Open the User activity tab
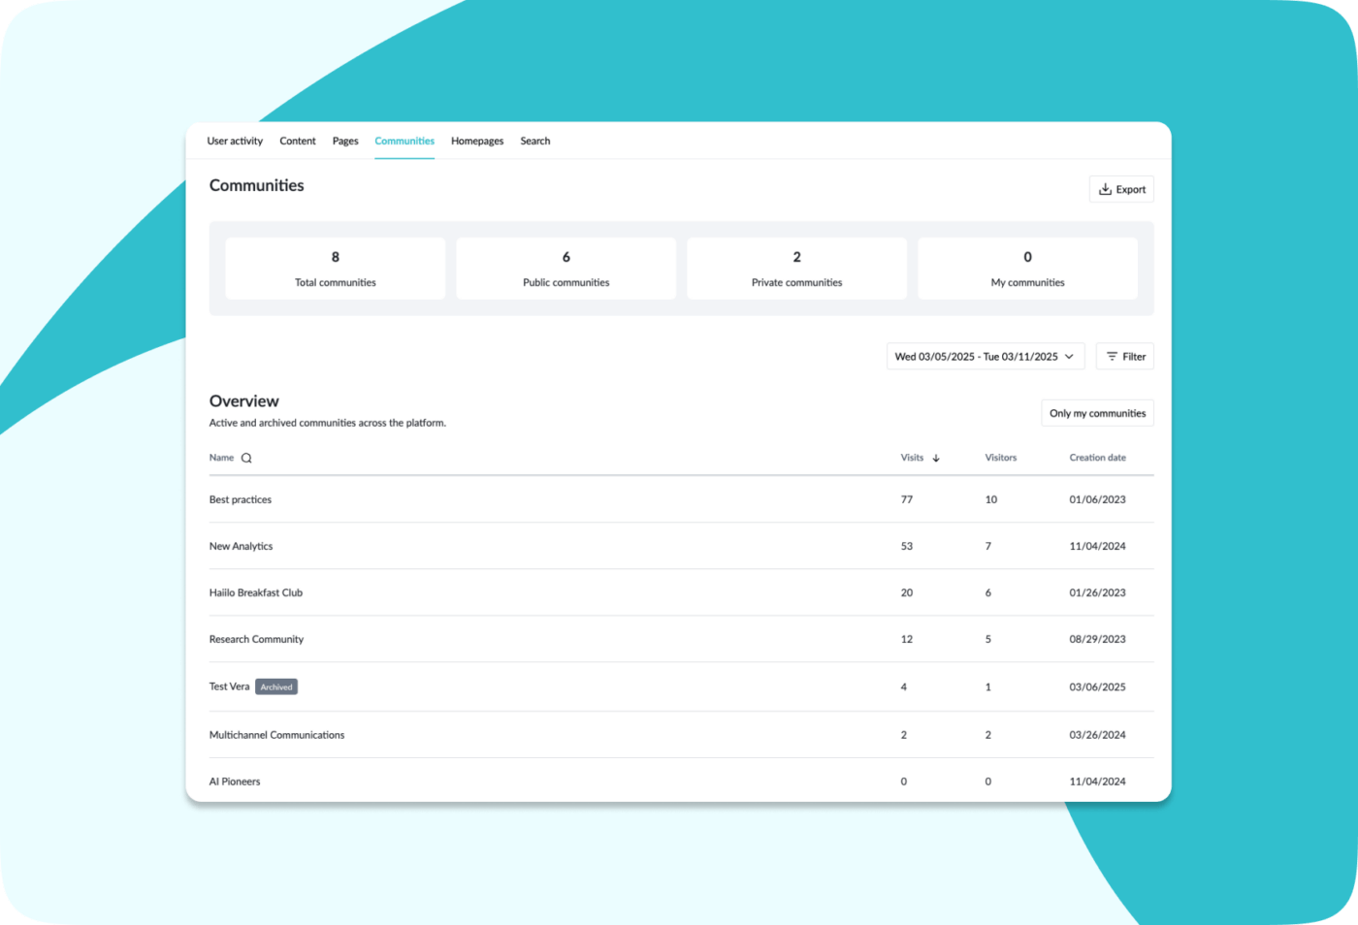This screenshot has width=1358, height=925. [x=235, y=142]
